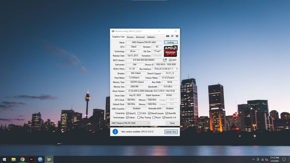This screenshot has height=163, width=290.
Task: Toggle the CUDA checkbox
Action: coord(139,113)
